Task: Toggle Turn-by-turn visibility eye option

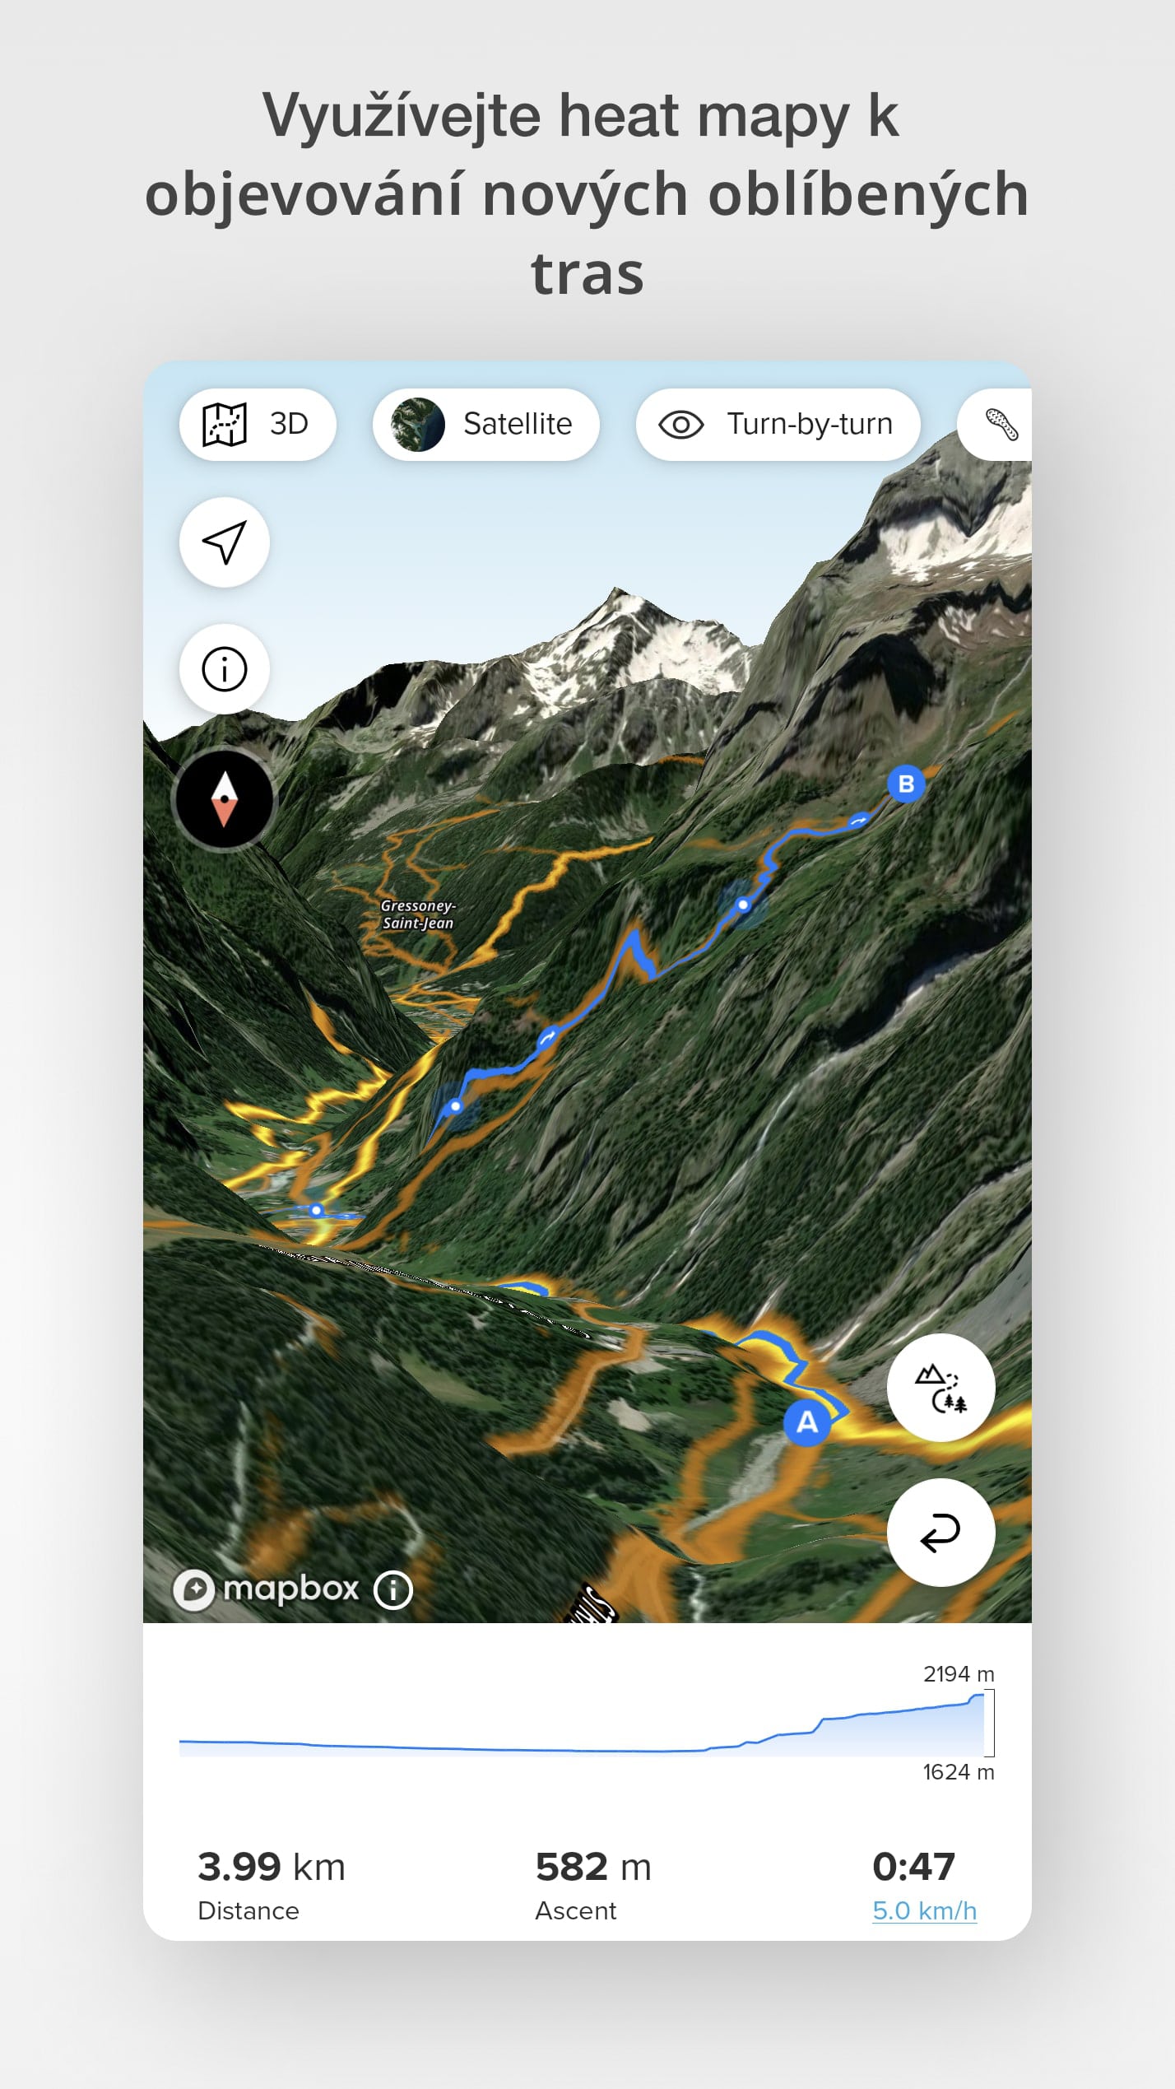Action: [x=778, y=424]
